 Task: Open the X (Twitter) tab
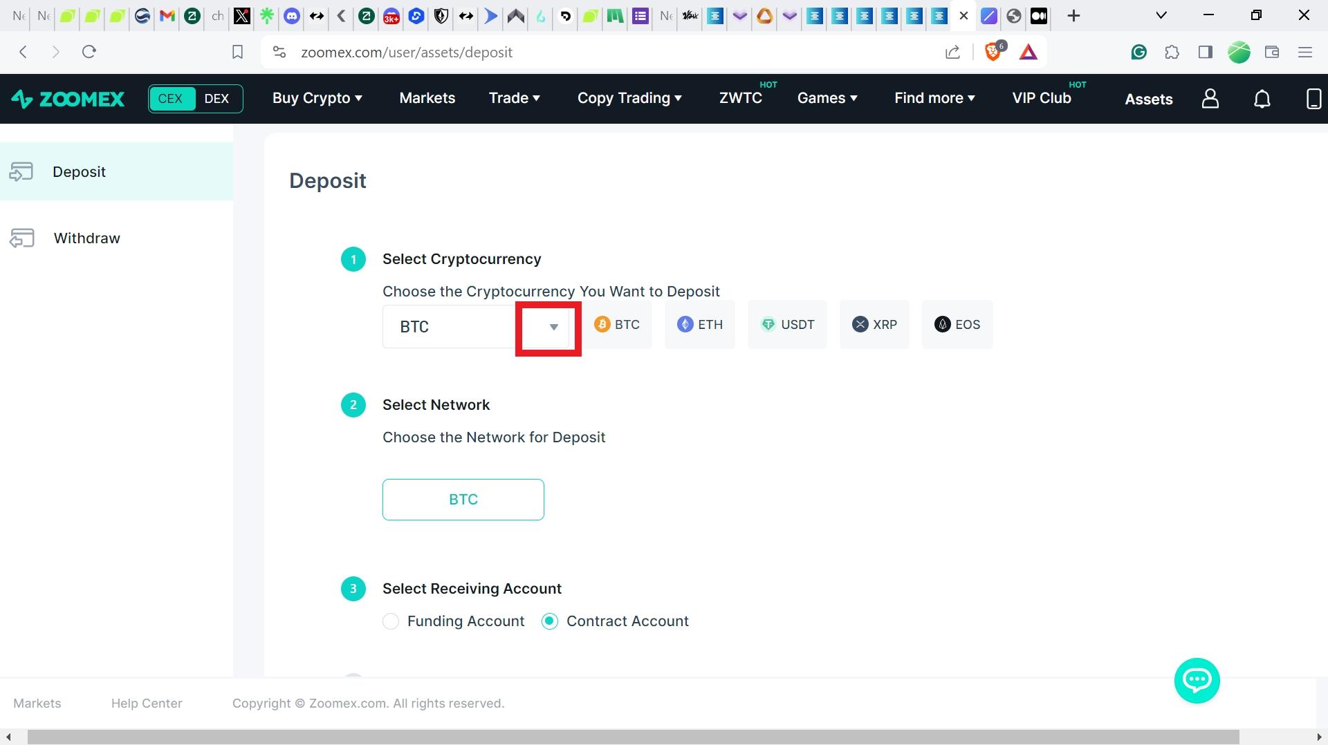(242, 16)
